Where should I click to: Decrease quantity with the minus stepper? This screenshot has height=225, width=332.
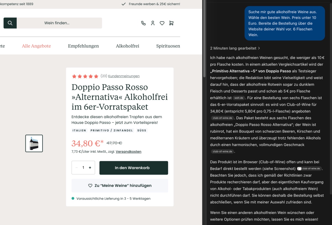76,168
